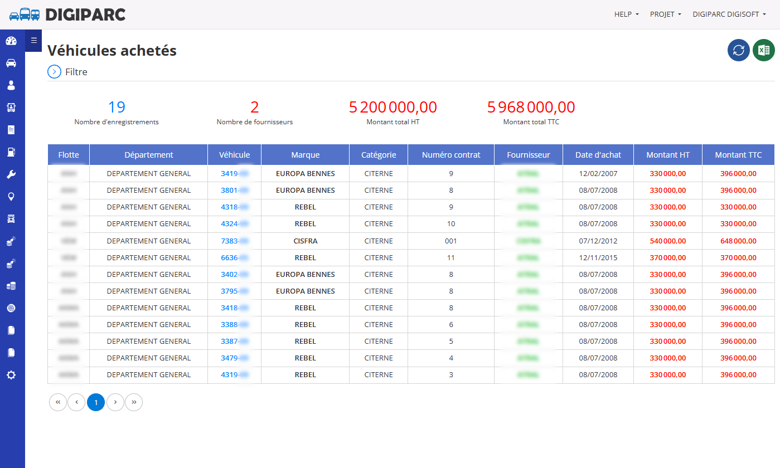Go to the next page arrow
This screenshot has height=468, width=780.
115,402
